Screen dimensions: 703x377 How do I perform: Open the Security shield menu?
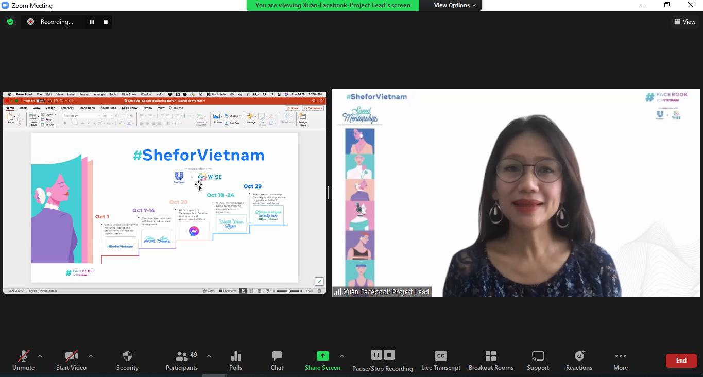click(127, 359)
